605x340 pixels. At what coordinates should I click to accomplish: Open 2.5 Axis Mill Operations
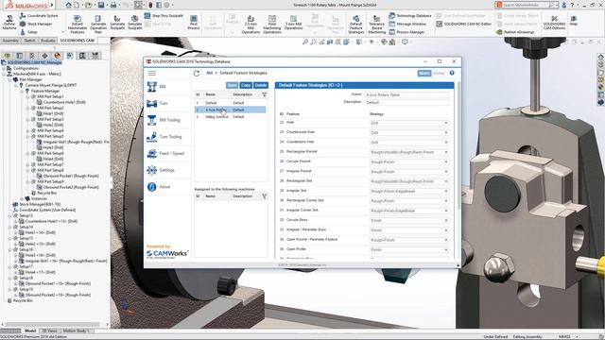click(x=251, y=25)
